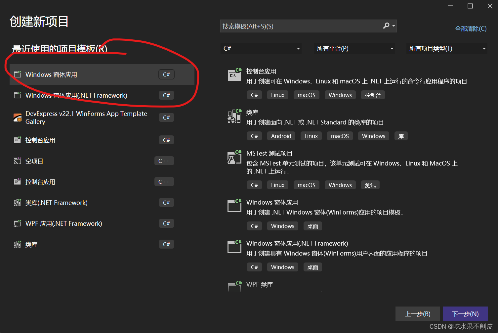This screenshot has height=333, width=498.
Task: Click the 空项目 C++ template icon
Action: point(18,161)
